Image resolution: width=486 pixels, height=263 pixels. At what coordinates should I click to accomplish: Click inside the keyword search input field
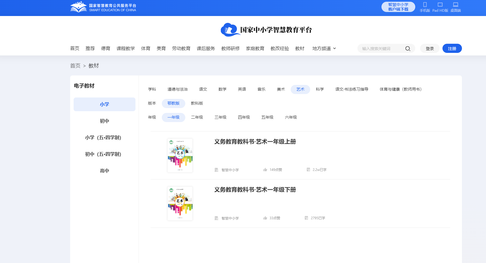(381, 48)
